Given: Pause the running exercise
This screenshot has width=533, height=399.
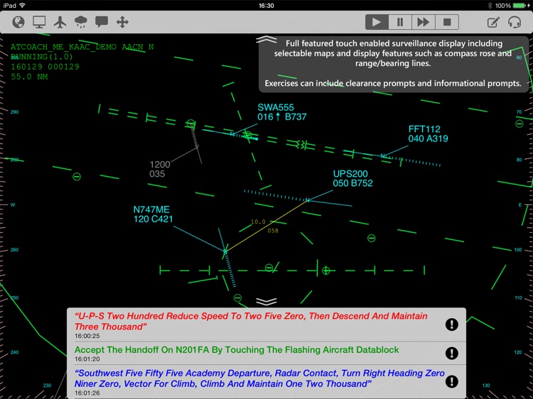Looking at the screenshot, I should (399, 22).
